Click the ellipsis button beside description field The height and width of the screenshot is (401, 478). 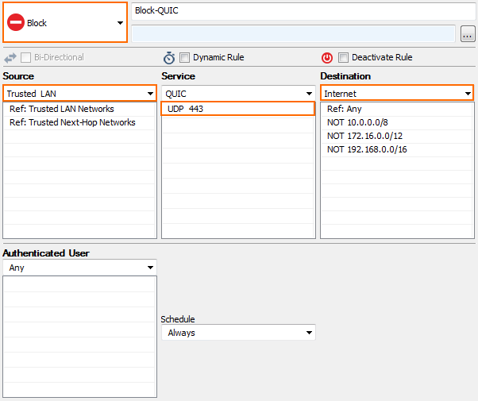(468, 34)
